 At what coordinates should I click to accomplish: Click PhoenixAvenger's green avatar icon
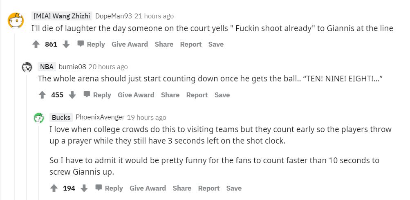point(39,118)
